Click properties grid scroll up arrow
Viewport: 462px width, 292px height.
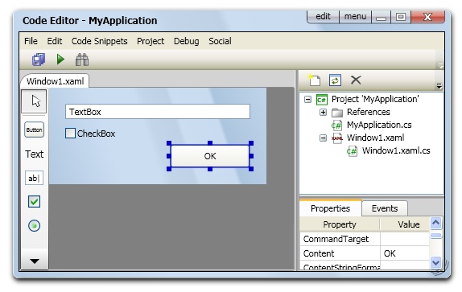pos(435,223)
